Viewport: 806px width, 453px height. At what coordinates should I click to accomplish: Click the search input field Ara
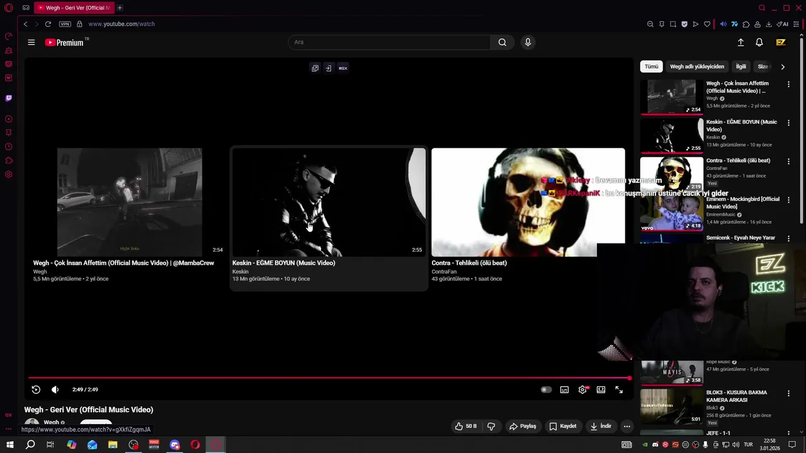(389, 42)
